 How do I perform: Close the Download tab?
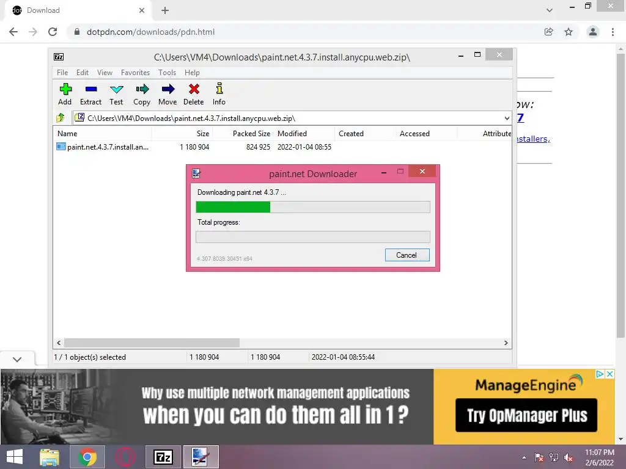[142, 10]
